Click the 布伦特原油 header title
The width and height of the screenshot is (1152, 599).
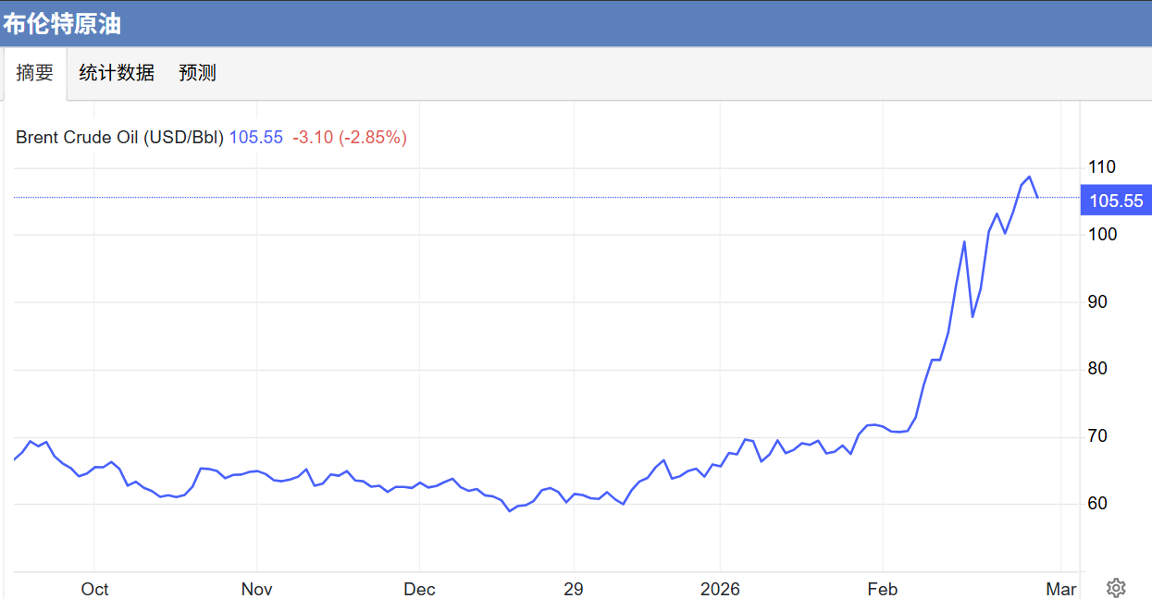click(62, 24)
